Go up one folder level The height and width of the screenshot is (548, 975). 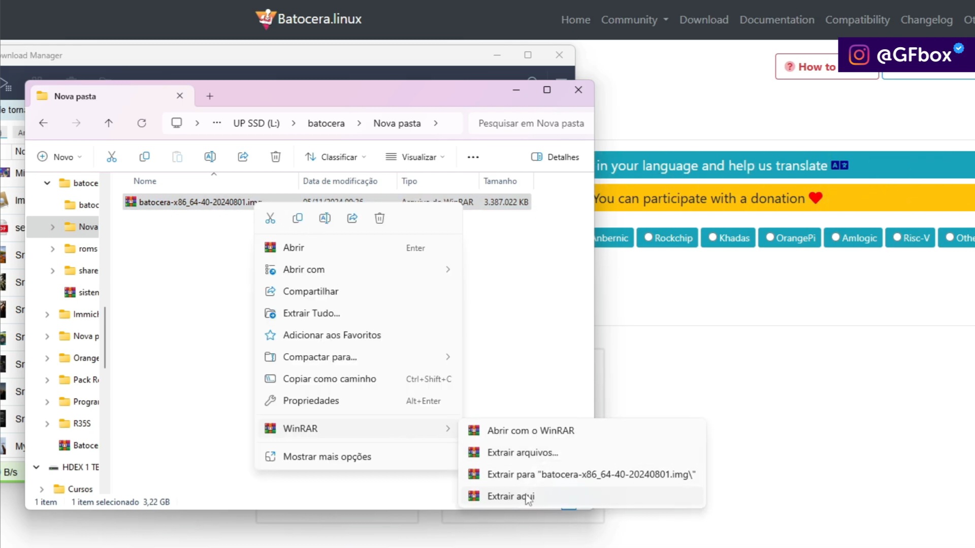pyautogui.click(x=109, y=123)
